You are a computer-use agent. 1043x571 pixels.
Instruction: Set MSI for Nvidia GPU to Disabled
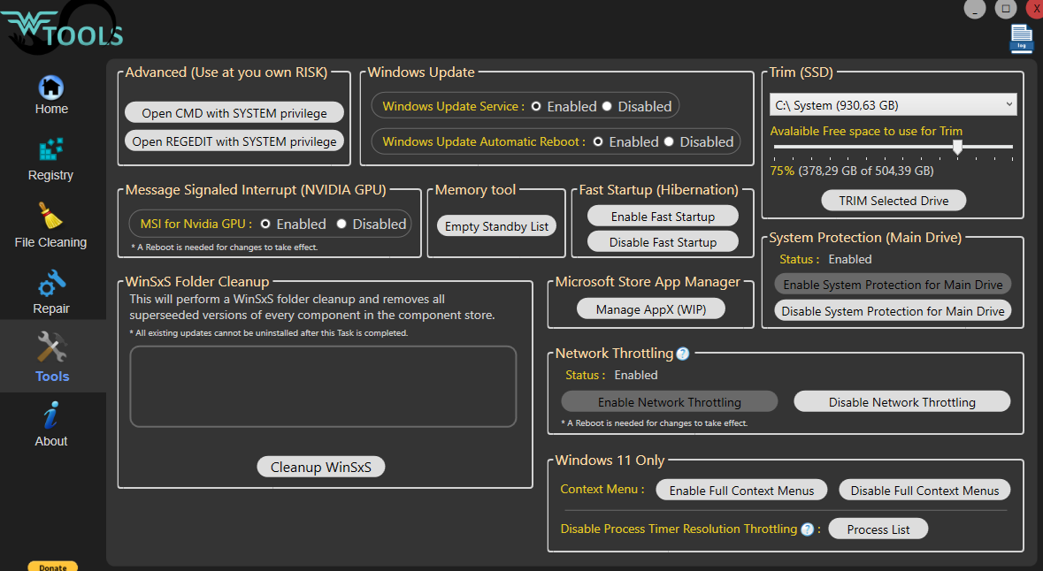(341, 224)
